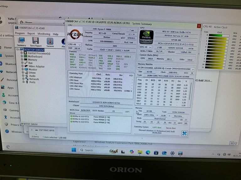
Task: Open the CPU #0 selector dropdown
Action: [75, 45]
